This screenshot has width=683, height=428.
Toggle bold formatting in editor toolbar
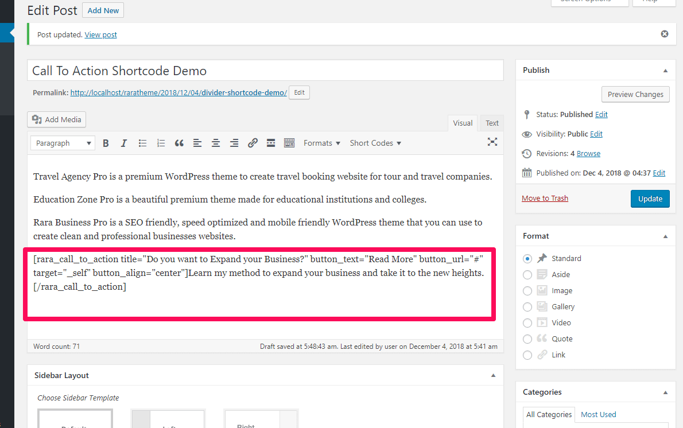[x=106, y=143]
